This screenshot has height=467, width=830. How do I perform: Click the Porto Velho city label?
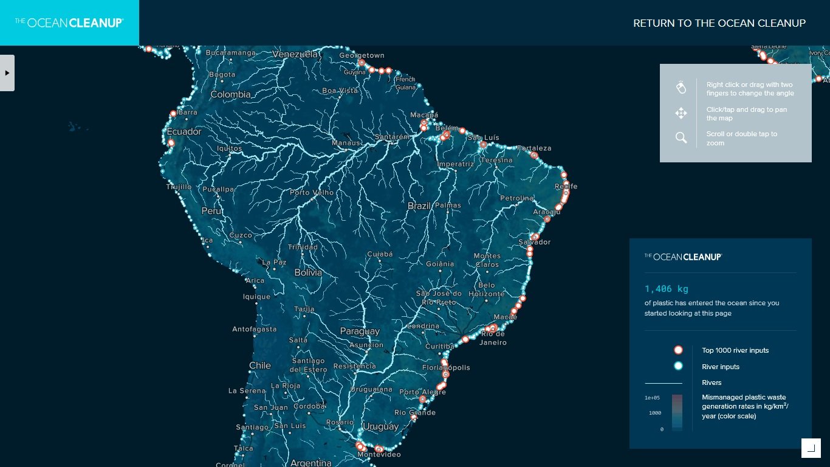click(x=312, y=193)
